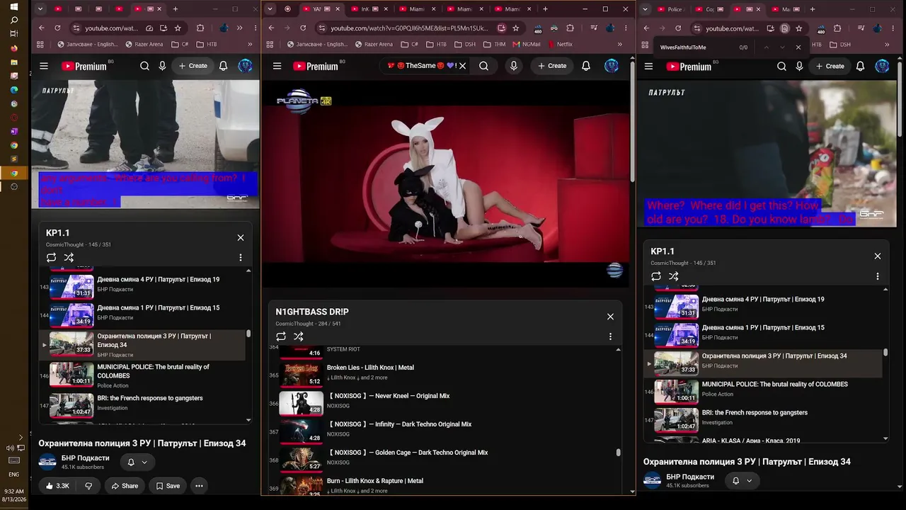906x510 pixels.
Task: Expand bookmarks overflow chevron in right window
Action: click(x=887, y=44)
